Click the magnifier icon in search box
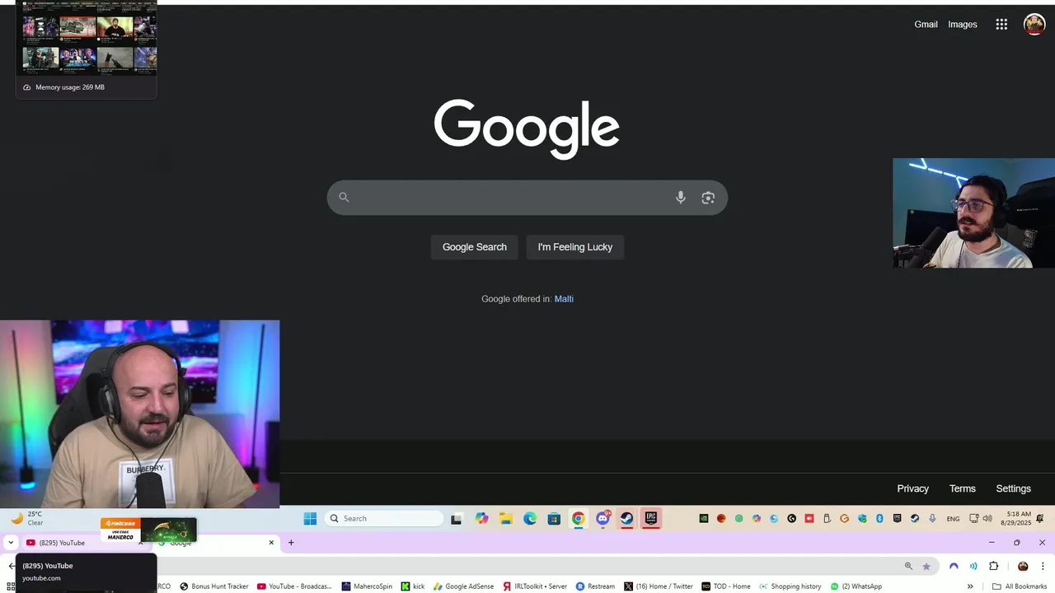Image resolution: width=1055 pixels, height=593 pixels. (x=344, y=198)
